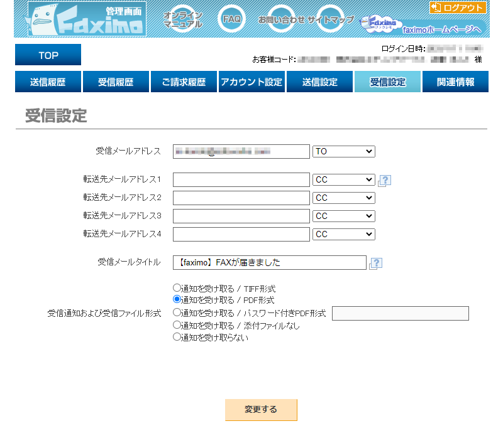Screen dimensions: 503x426
Task: Select 通知を受け取る / TIFF形式 radio option
Action: 177,288
